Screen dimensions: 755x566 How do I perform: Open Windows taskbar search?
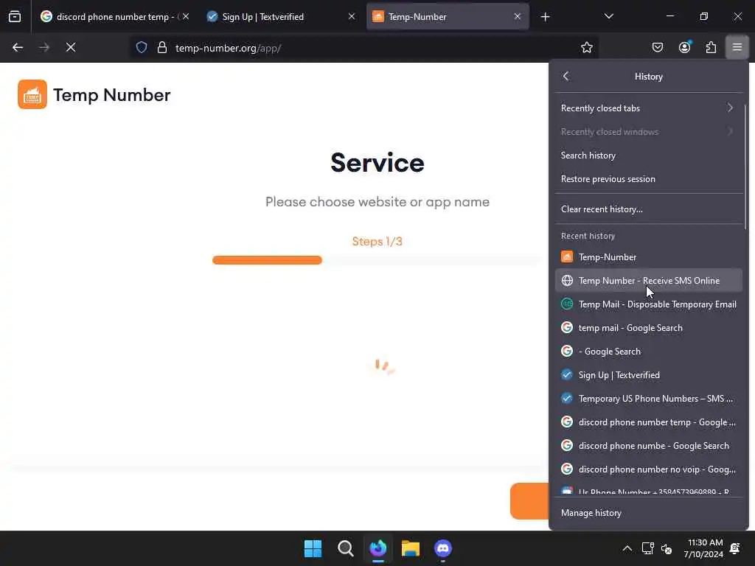(x=345, y=548)
